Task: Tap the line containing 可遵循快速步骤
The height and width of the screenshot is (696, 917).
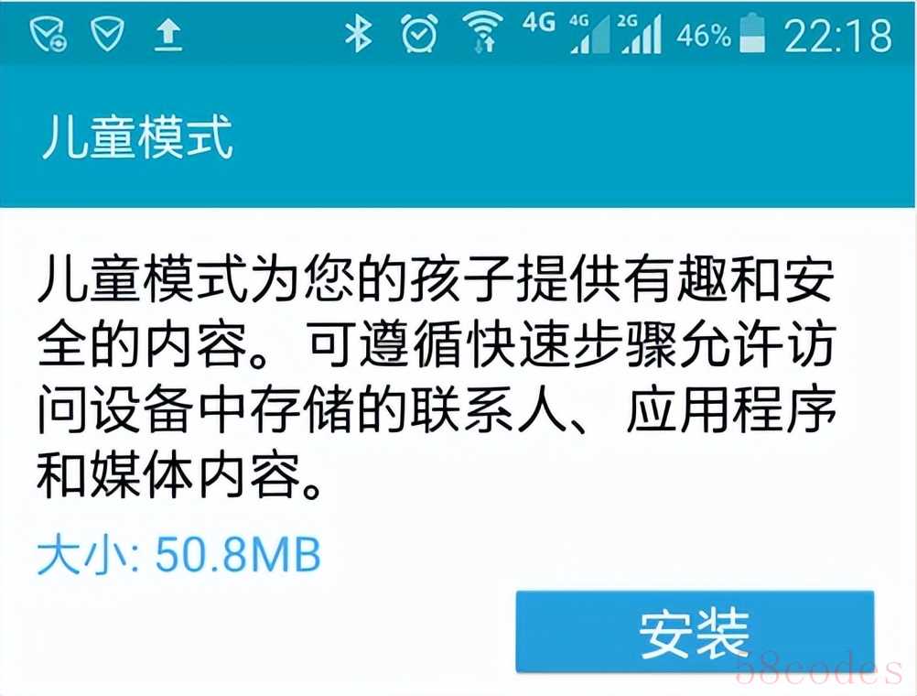Action: 436,343
